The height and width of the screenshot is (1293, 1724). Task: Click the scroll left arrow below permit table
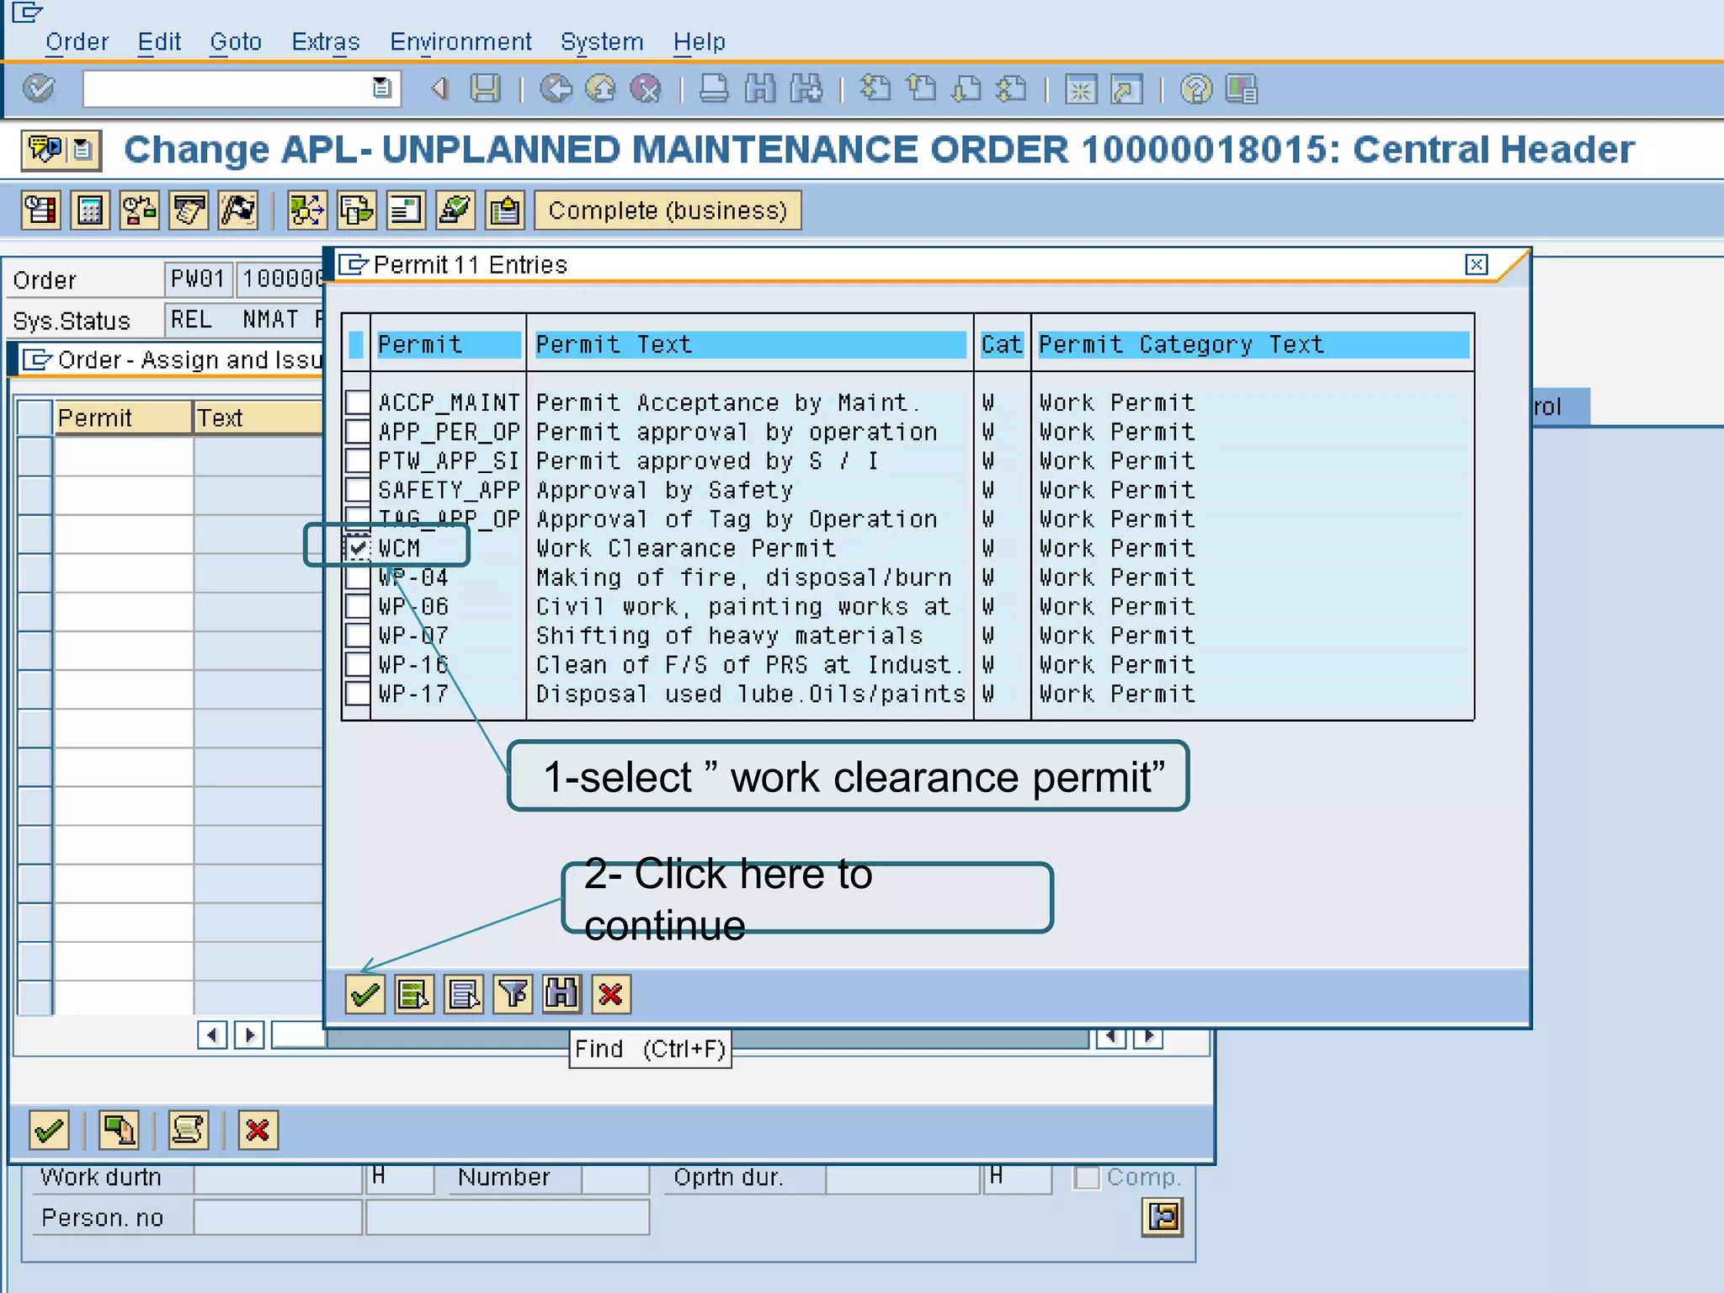tap(212, 1035)
